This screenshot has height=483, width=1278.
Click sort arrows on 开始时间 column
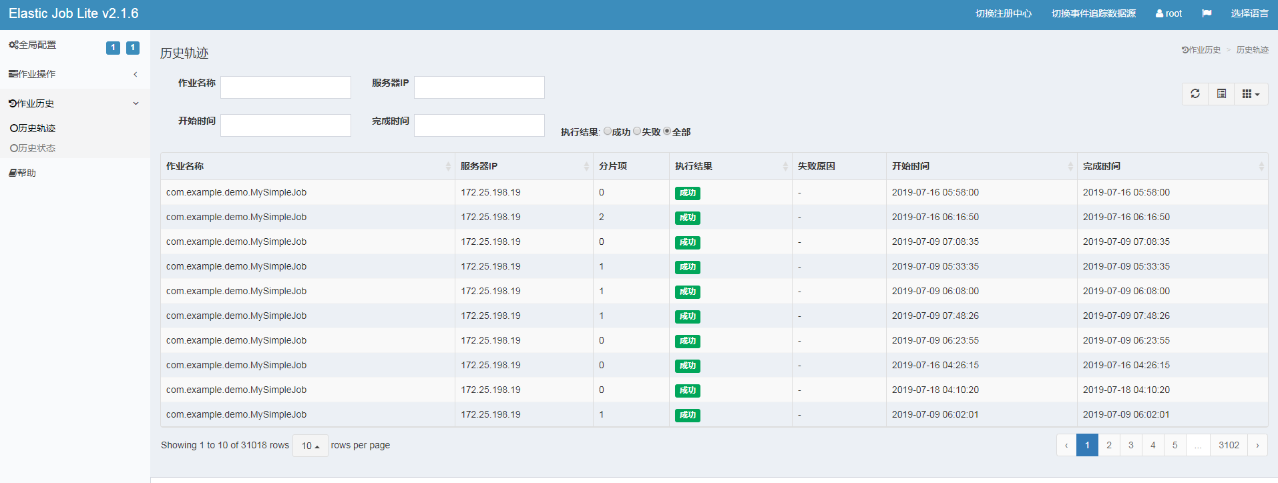[1070, 166]
